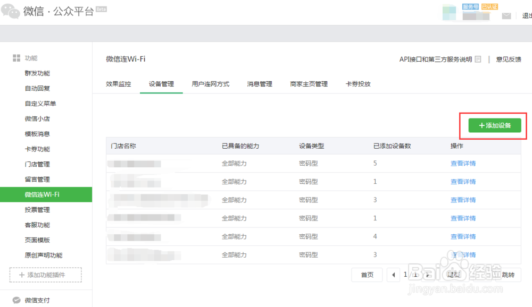
Task: Go to previous page arrow
Action: 394,275
